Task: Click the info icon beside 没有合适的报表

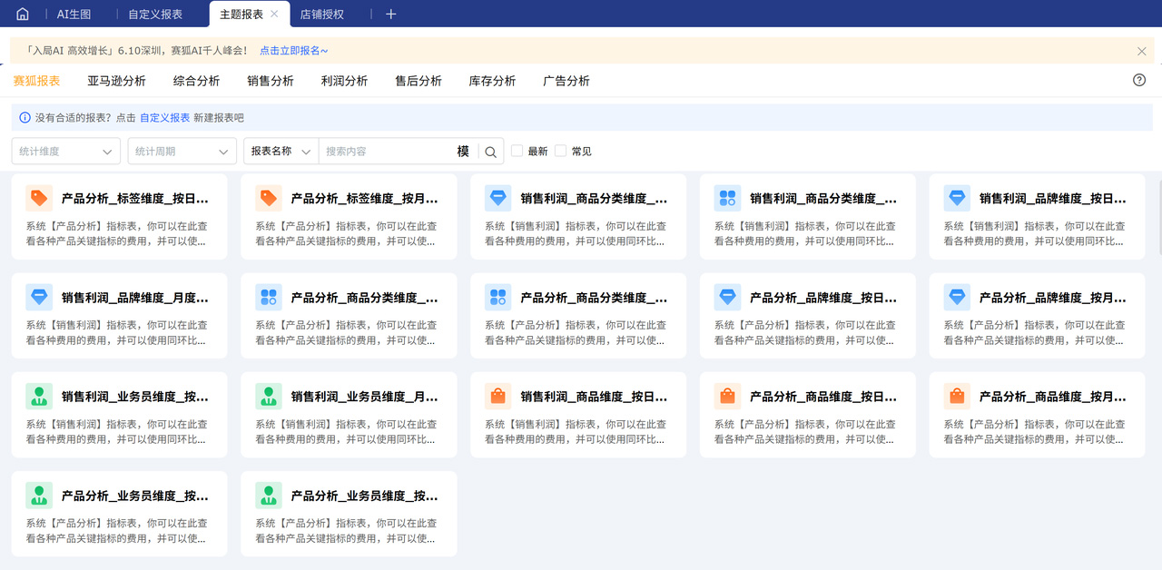Action: coord(25,118)
